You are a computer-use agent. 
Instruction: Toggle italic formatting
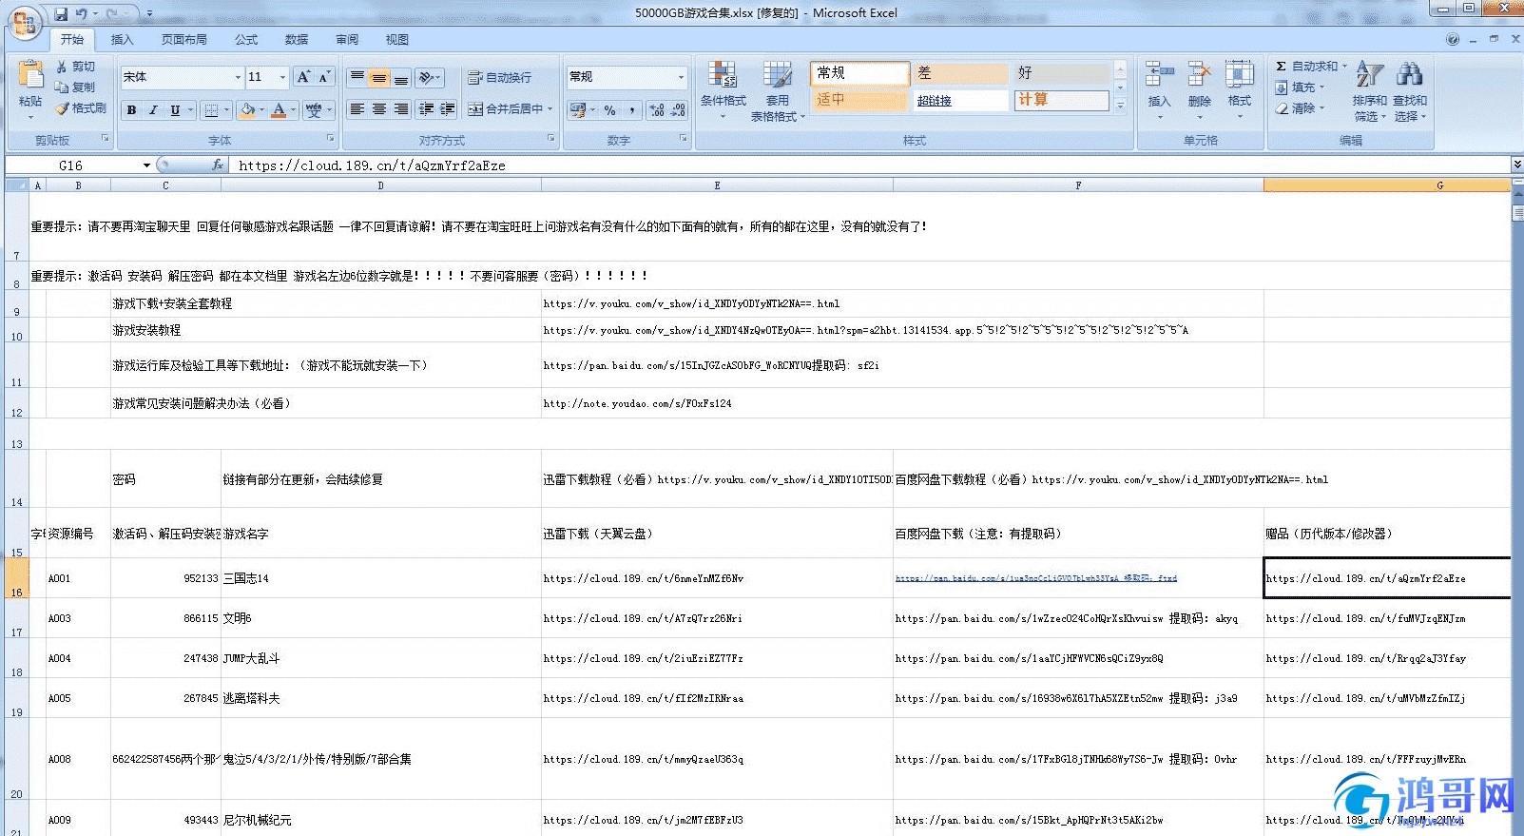[x=153, y=110]
